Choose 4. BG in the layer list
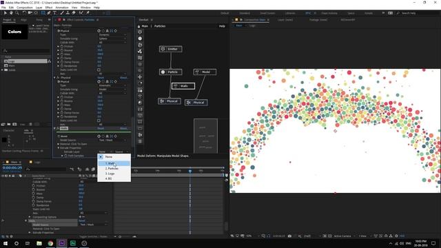 pyautogui.click(x=114, y=178)
